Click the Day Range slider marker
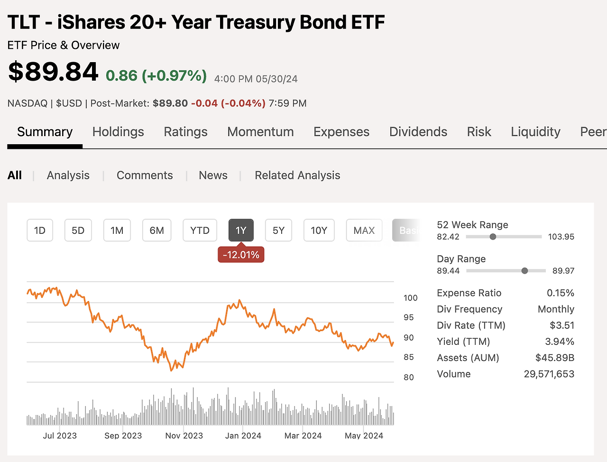 coord(524,271)
